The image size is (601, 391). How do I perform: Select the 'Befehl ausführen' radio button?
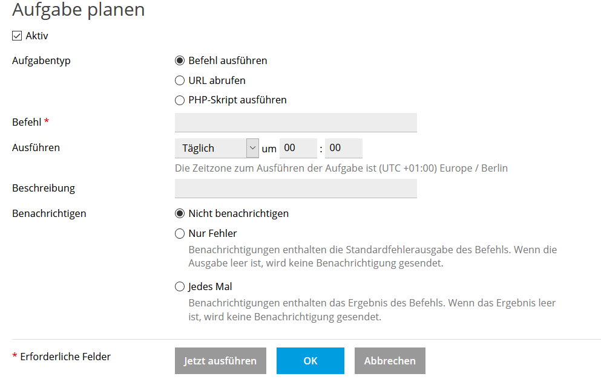pos(179,61)
